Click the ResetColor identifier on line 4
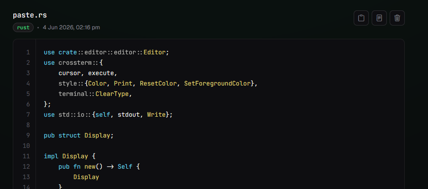 [x=158, y=83]
